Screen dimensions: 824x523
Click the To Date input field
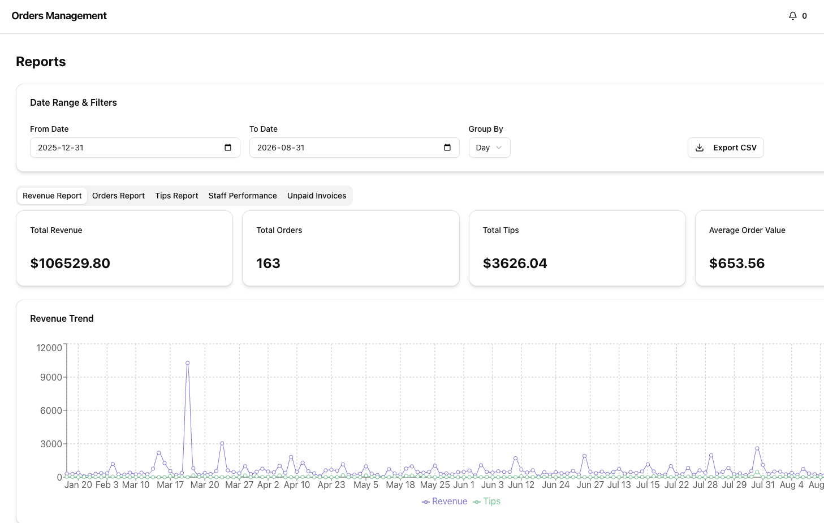354,148
